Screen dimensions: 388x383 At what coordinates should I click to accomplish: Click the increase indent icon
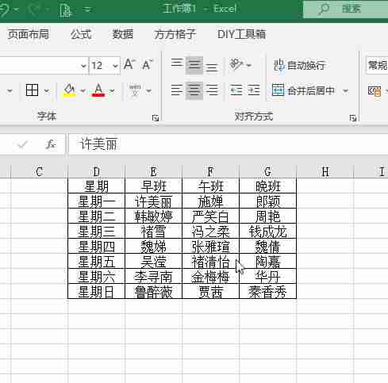254,90
